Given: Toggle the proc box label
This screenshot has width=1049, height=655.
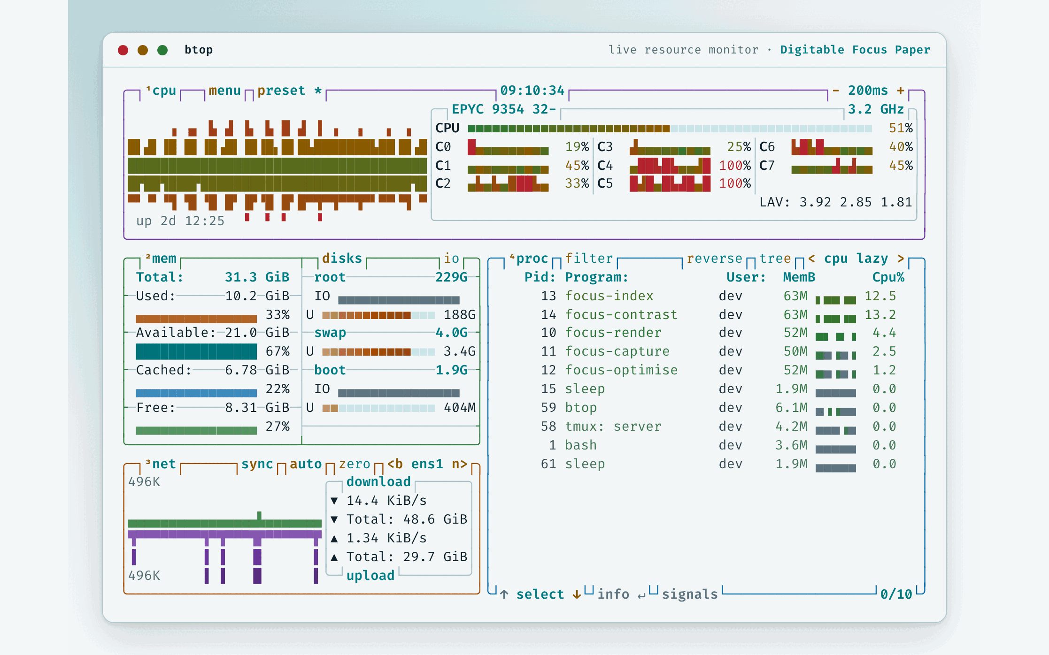Looking at the screenshot, I should (529, 259).
